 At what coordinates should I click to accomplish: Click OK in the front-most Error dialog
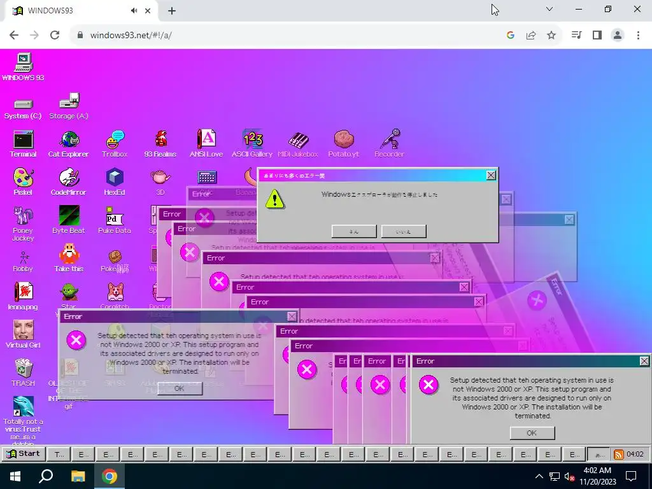tap(532, 433)
